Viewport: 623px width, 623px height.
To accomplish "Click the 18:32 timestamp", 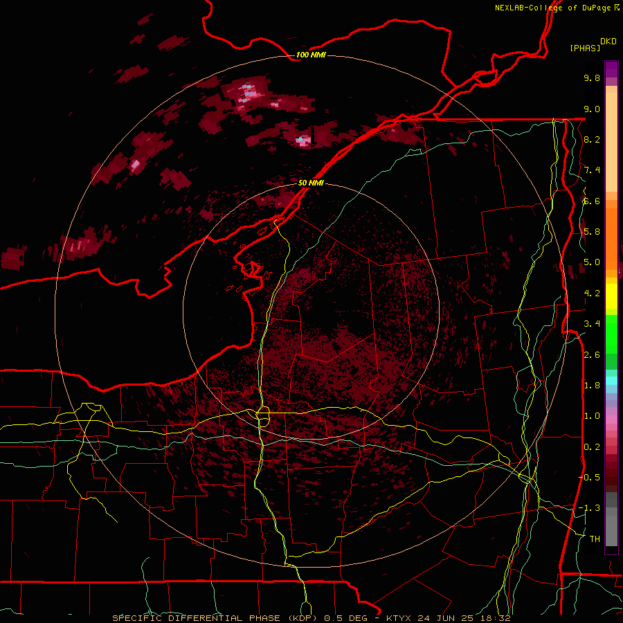I will [495, 618].
